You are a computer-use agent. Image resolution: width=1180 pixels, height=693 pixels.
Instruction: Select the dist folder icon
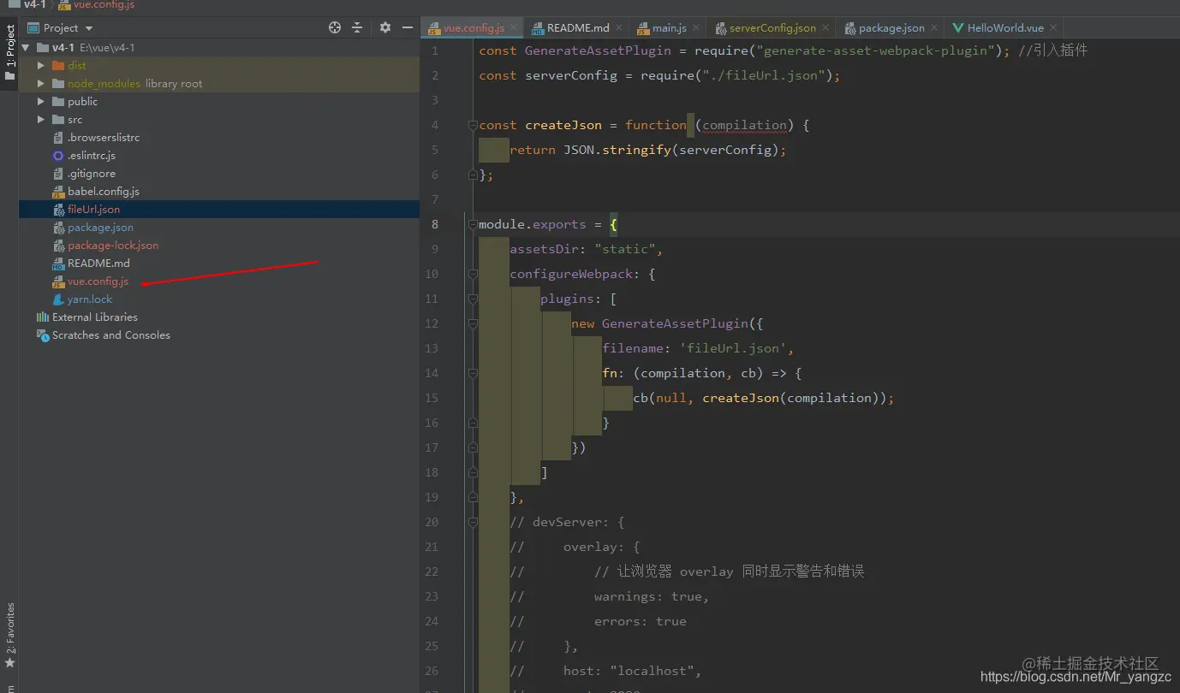(58, 65)
